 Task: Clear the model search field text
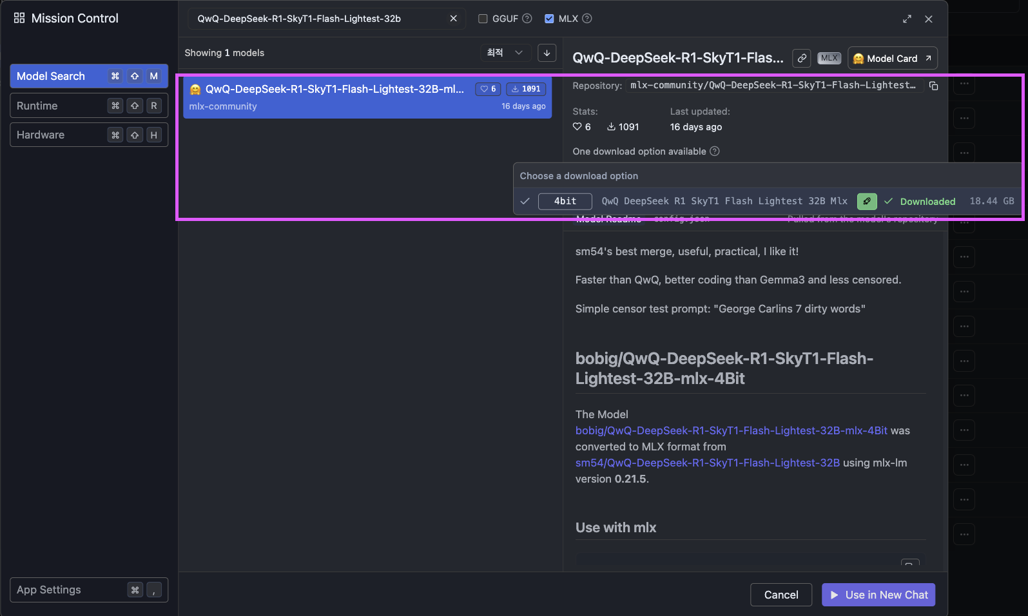(x=454, y=19)
